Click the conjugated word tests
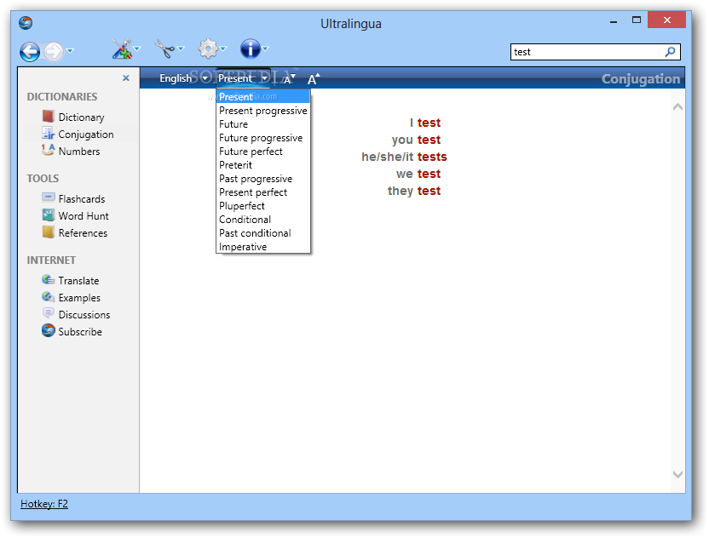Viewport: 709px width, 538px height. [432, 157]
